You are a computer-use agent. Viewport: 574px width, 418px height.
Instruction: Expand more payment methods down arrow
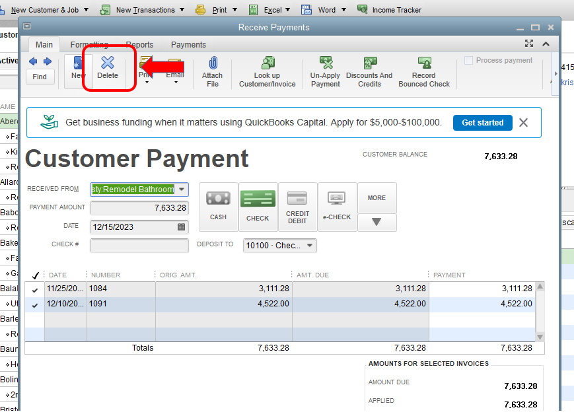click(x=377, y=222)
